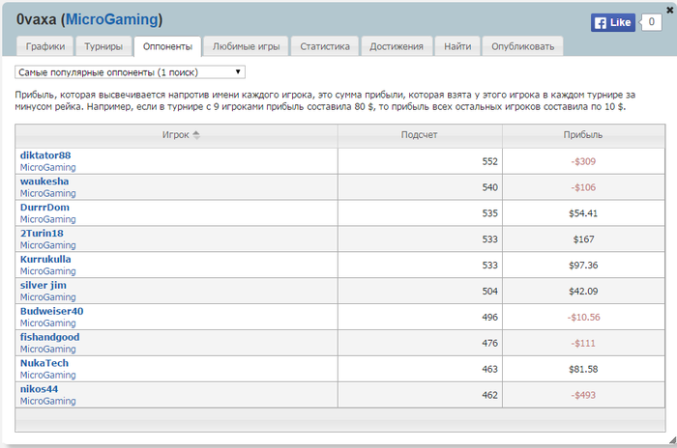The image size is (677, 448).
Task: Open player NukaTech profile
Action: [44, 363]
